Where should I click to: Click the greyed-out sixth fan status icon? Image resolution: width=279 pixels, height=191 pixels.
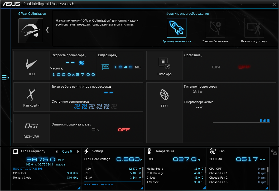click(114, 106)
